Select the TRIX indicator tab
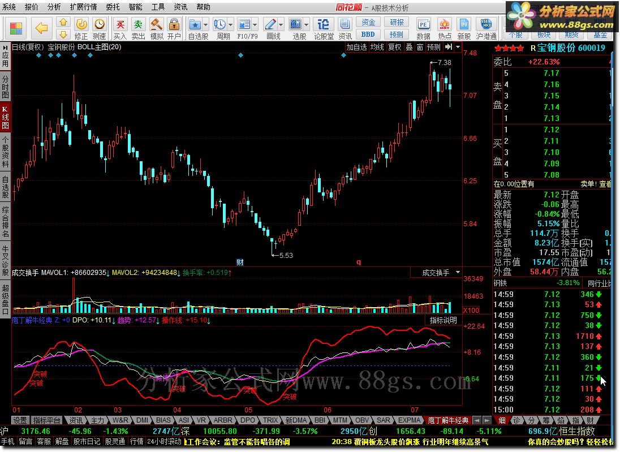This screenshot has width=620, height=452. pos(270,420)
